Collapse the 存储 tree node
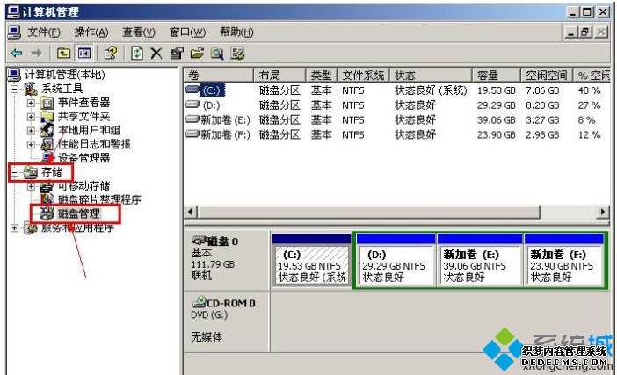This screenshot has width=617, height=375. click(x=15, y=172)
